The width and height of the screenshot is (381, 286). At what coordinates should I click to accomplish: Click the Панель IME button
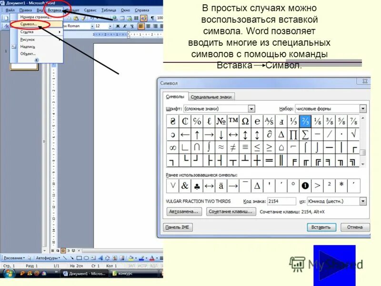click(x=177, y=227)
